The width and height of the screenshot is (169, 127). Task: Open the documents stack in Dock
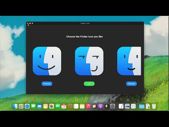(x=148, y=106)
